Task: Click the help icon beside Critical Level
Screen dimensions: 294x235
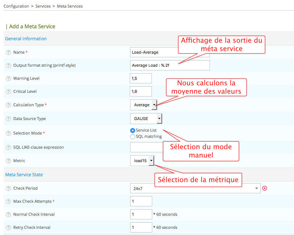Action: tap(8, 91)
